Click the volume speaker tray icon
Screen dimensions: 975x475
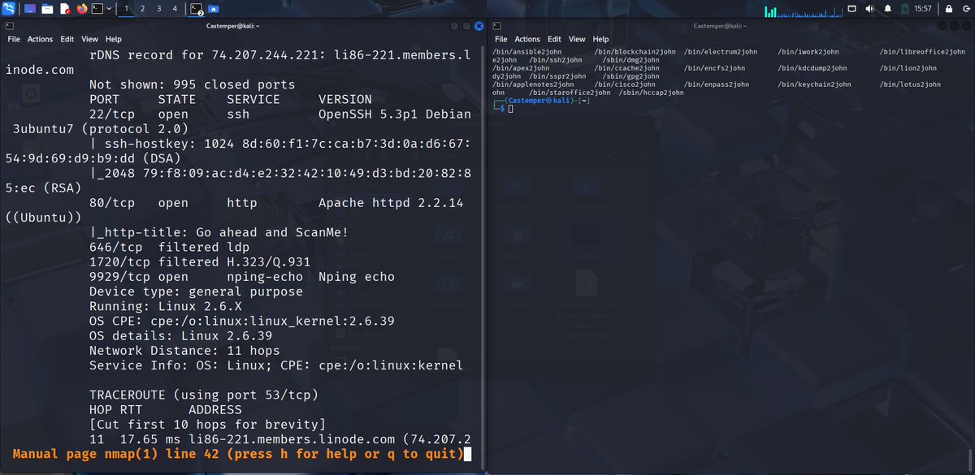[x=870, y=9]
